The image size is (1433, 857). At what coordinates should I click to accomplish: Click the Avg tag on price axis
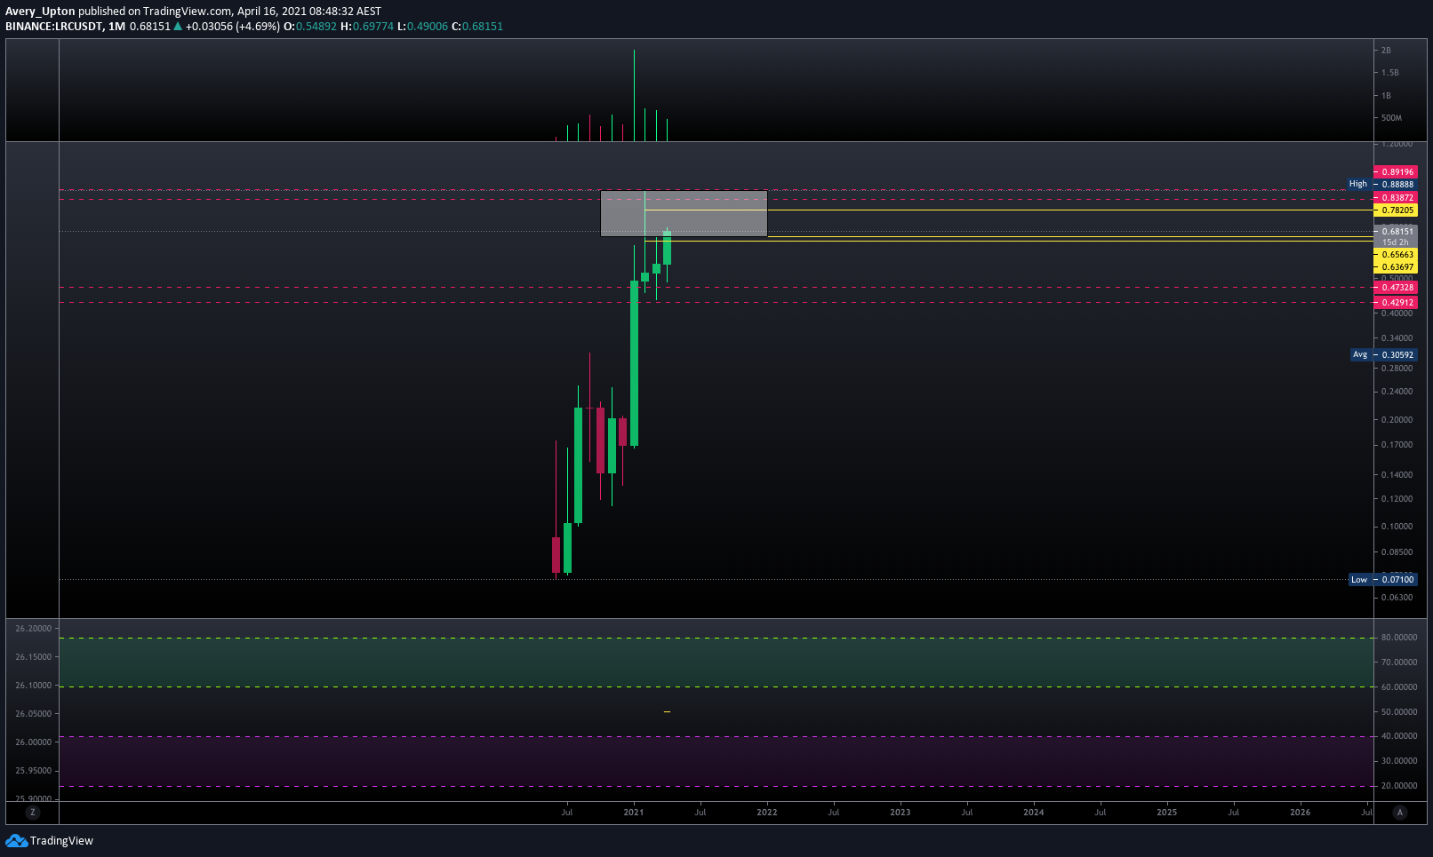[x=1360, y=355]
